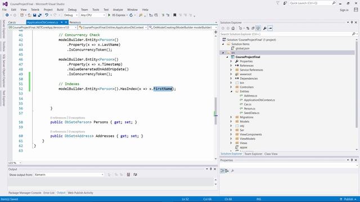Viewport: 360px width, 202px height.
Task: Open the IIS Express launch dropdown arrow
Action: (x=127, y=15)
